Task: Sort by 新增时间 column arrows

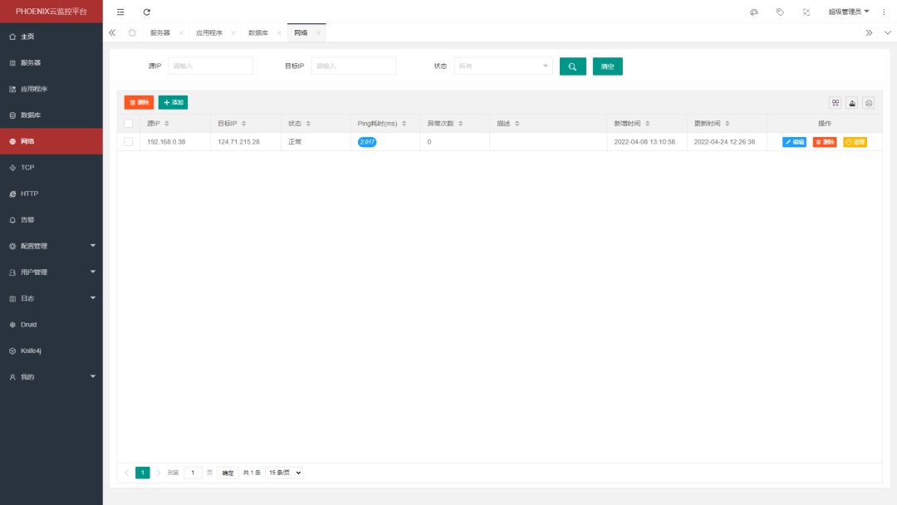Action: click(648, 124)
